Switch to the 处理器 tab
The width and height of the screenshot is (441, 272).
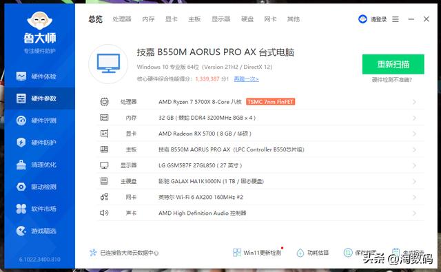pyautogui.click(x=122, y=19)
